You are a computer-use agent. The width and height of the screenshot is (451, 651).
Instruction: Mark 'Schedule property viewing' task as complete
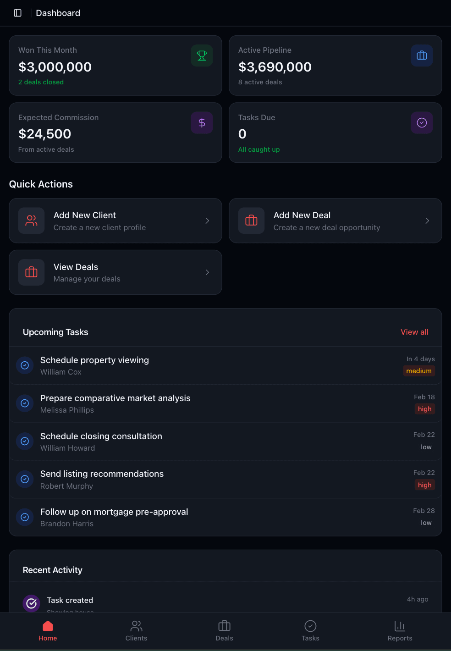[25, 365]
